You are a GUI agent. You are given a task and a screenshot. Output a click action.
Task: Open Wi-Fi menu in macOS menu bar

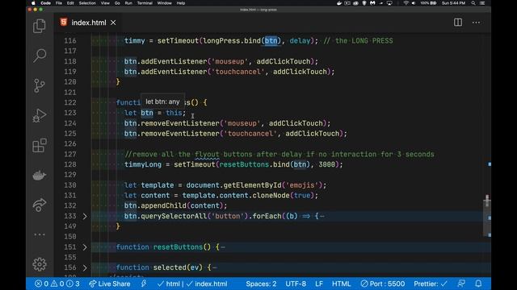coord(406,3)
